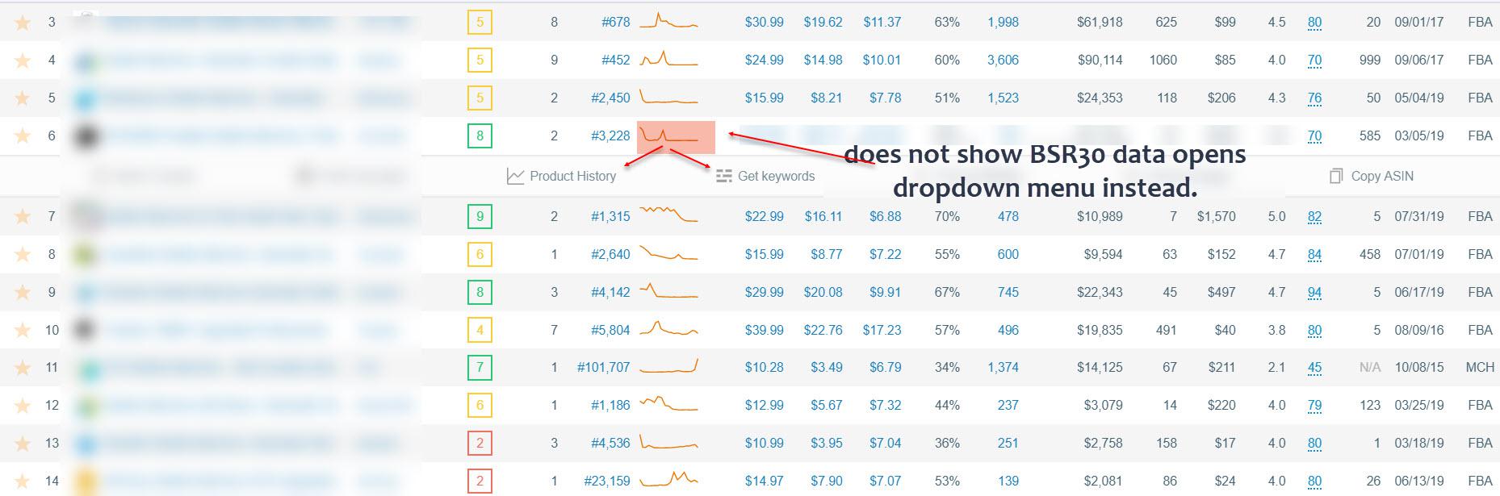Viewport: 1500px width, 496px height.
Task: Click the sparkline chart beside #23,159
Action: 668,480
